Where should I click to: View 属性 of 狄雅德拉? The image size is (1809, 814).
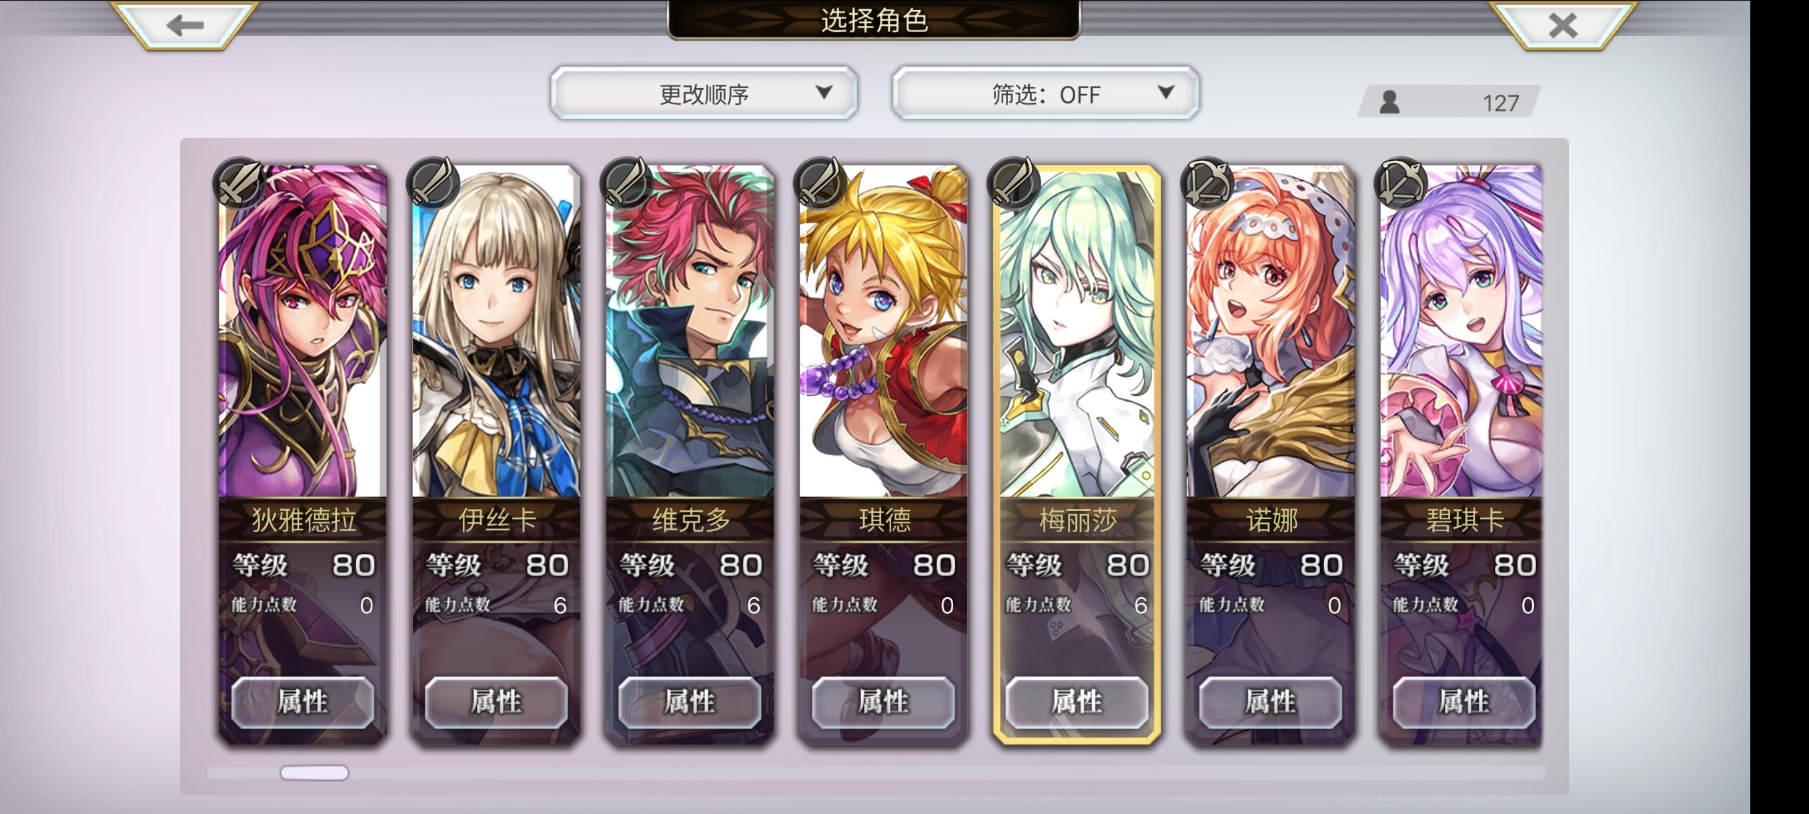click(x=303, y=702)
